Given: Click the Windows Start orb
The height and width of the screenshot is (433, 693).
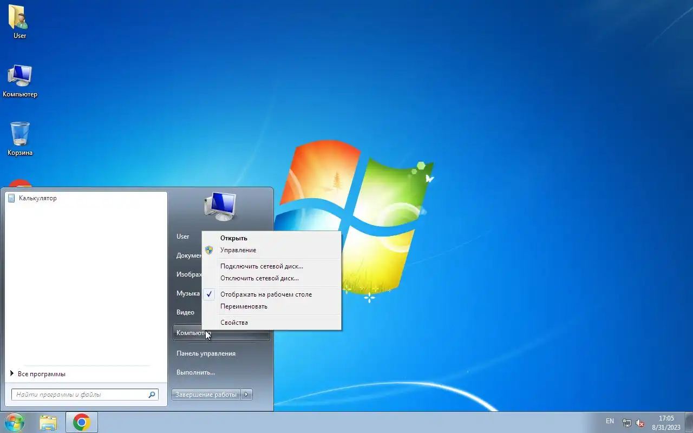Looking at the screenshot, I should click(15, 422).
